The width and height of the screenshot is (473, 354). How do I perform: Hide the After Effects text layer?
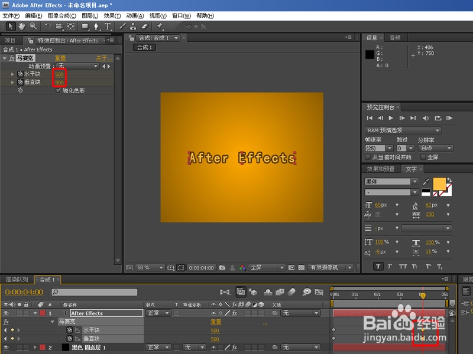[x=6, y=313]
